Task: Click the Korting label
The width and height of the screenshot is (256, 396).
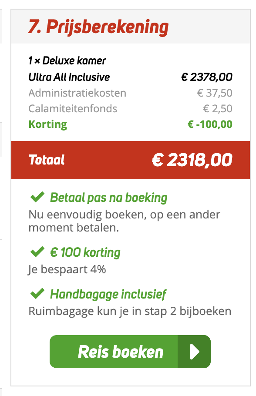Action: click(48, 124)
